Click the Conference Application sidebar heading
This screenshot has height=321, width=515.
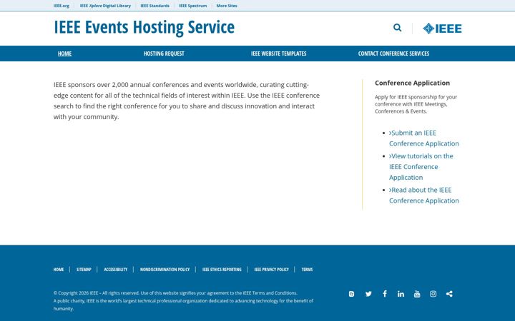pos(412,83)
